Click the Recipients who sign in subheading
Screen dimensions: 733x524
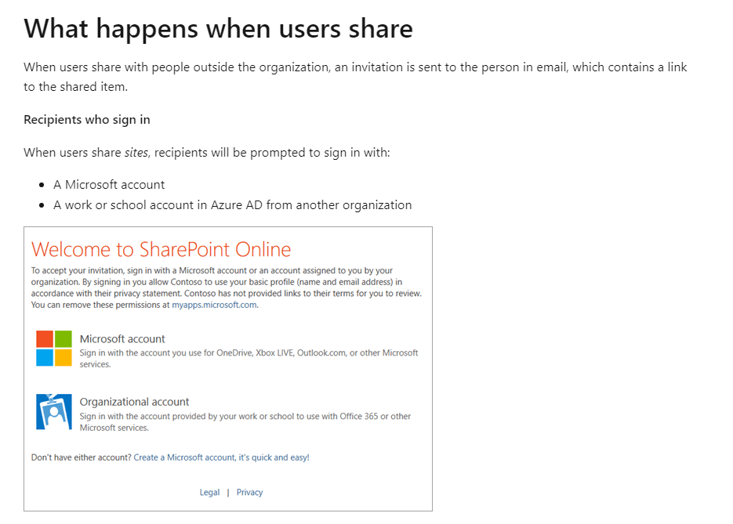point(86,119)
